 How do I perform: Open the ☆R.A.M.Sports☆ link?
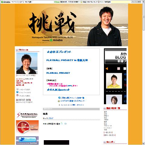[58, 90]
